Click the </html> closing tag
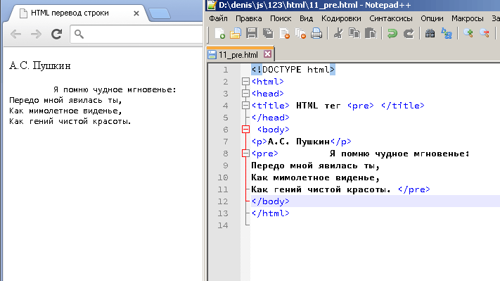Image resolution: width=500 pixels, height=281 pixels. pyautogui.click(x=271, y=213)
